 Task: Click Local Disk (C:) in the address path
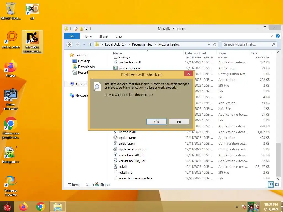(x=115, y=44)
